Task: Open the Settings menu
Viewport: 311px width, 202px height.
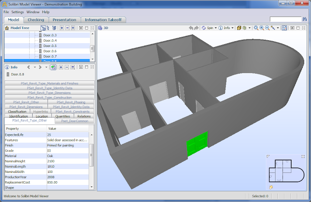Action: click(x=17, y=12)
